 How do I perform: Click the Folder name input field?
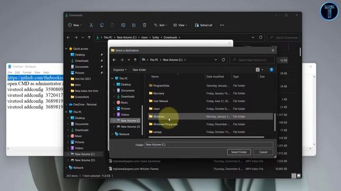[209, 145]
